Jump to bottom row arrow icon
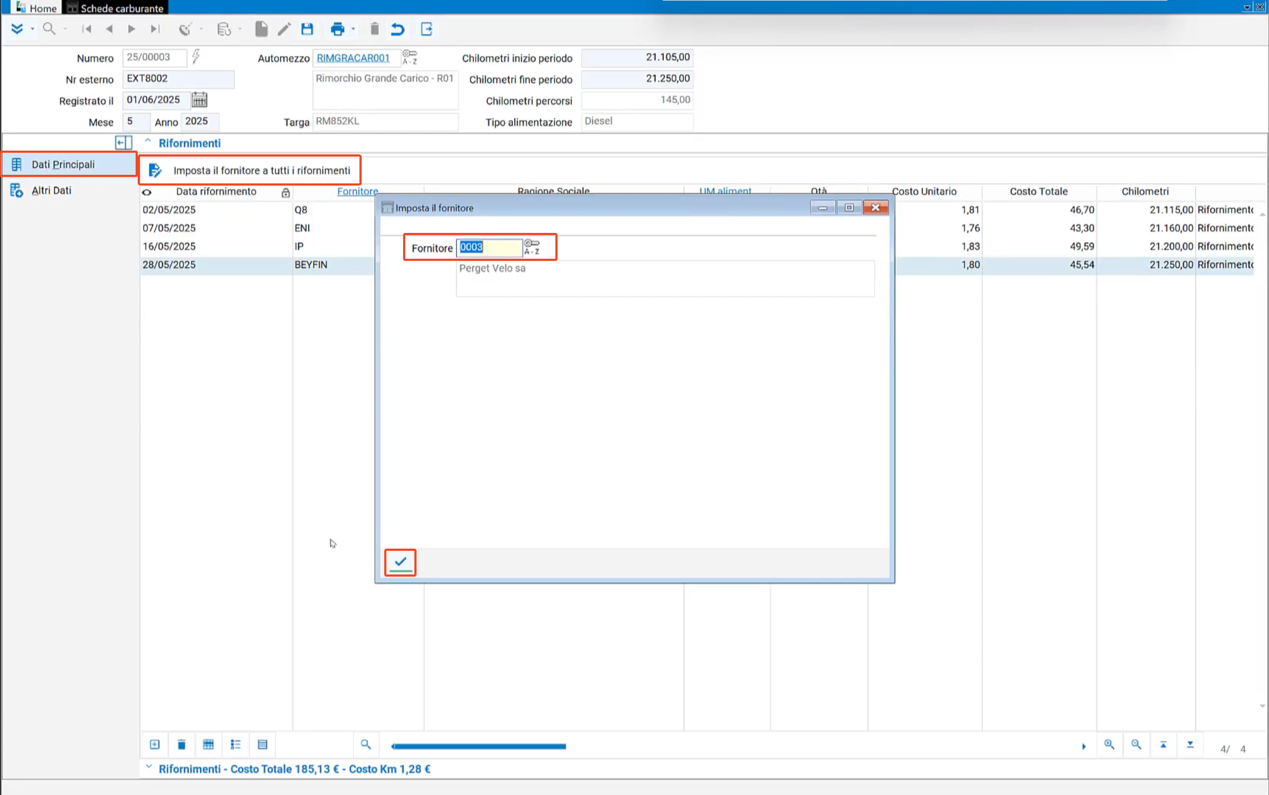Viewport: 1269px width, 795px height. point(1190,744)
